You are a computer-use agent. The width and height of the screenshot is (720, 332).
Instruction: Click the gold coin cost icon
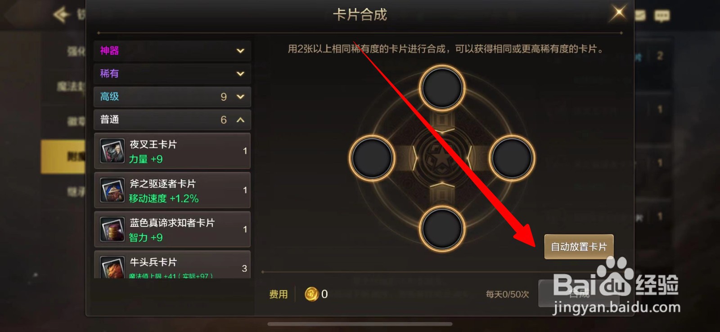pyautogui.click(x=311, y=294)
